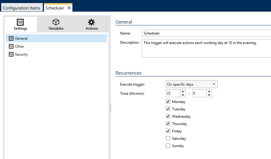Open the Execute trigger dropdown

click(x=192, y=84)
